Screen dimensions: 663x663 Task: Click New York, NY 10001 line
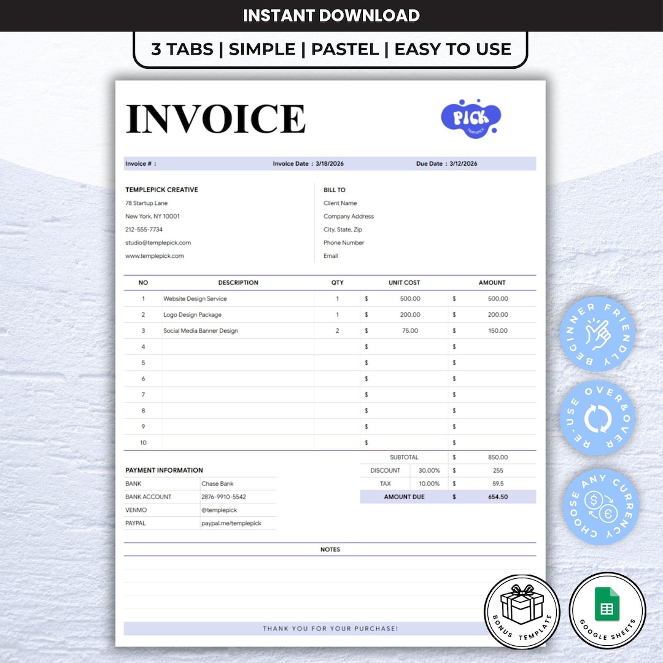(x=152, y=216)
